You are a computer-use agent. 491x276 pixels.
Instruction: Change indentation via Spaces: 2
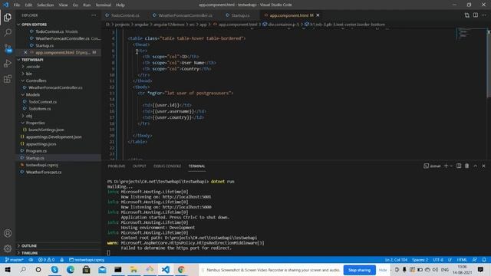420,260
